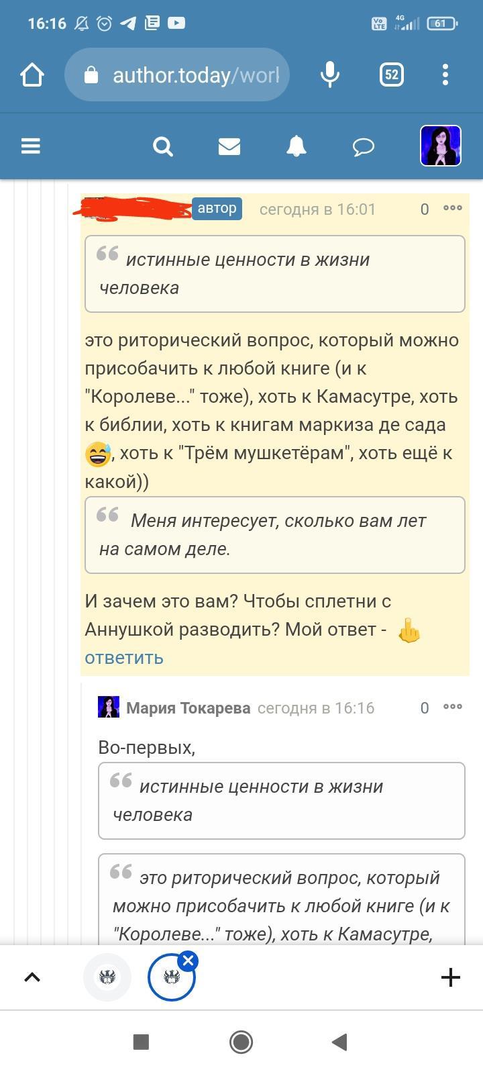Open Мария Токарева's profile link
The height and width of the screenshot is (1074, 483).
click(188, 707)
